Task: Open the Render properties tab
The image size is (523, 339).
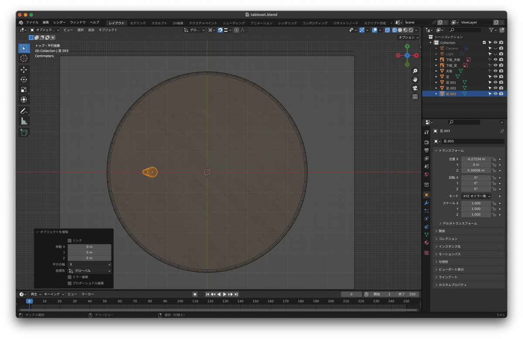Action: click(426, 142)
